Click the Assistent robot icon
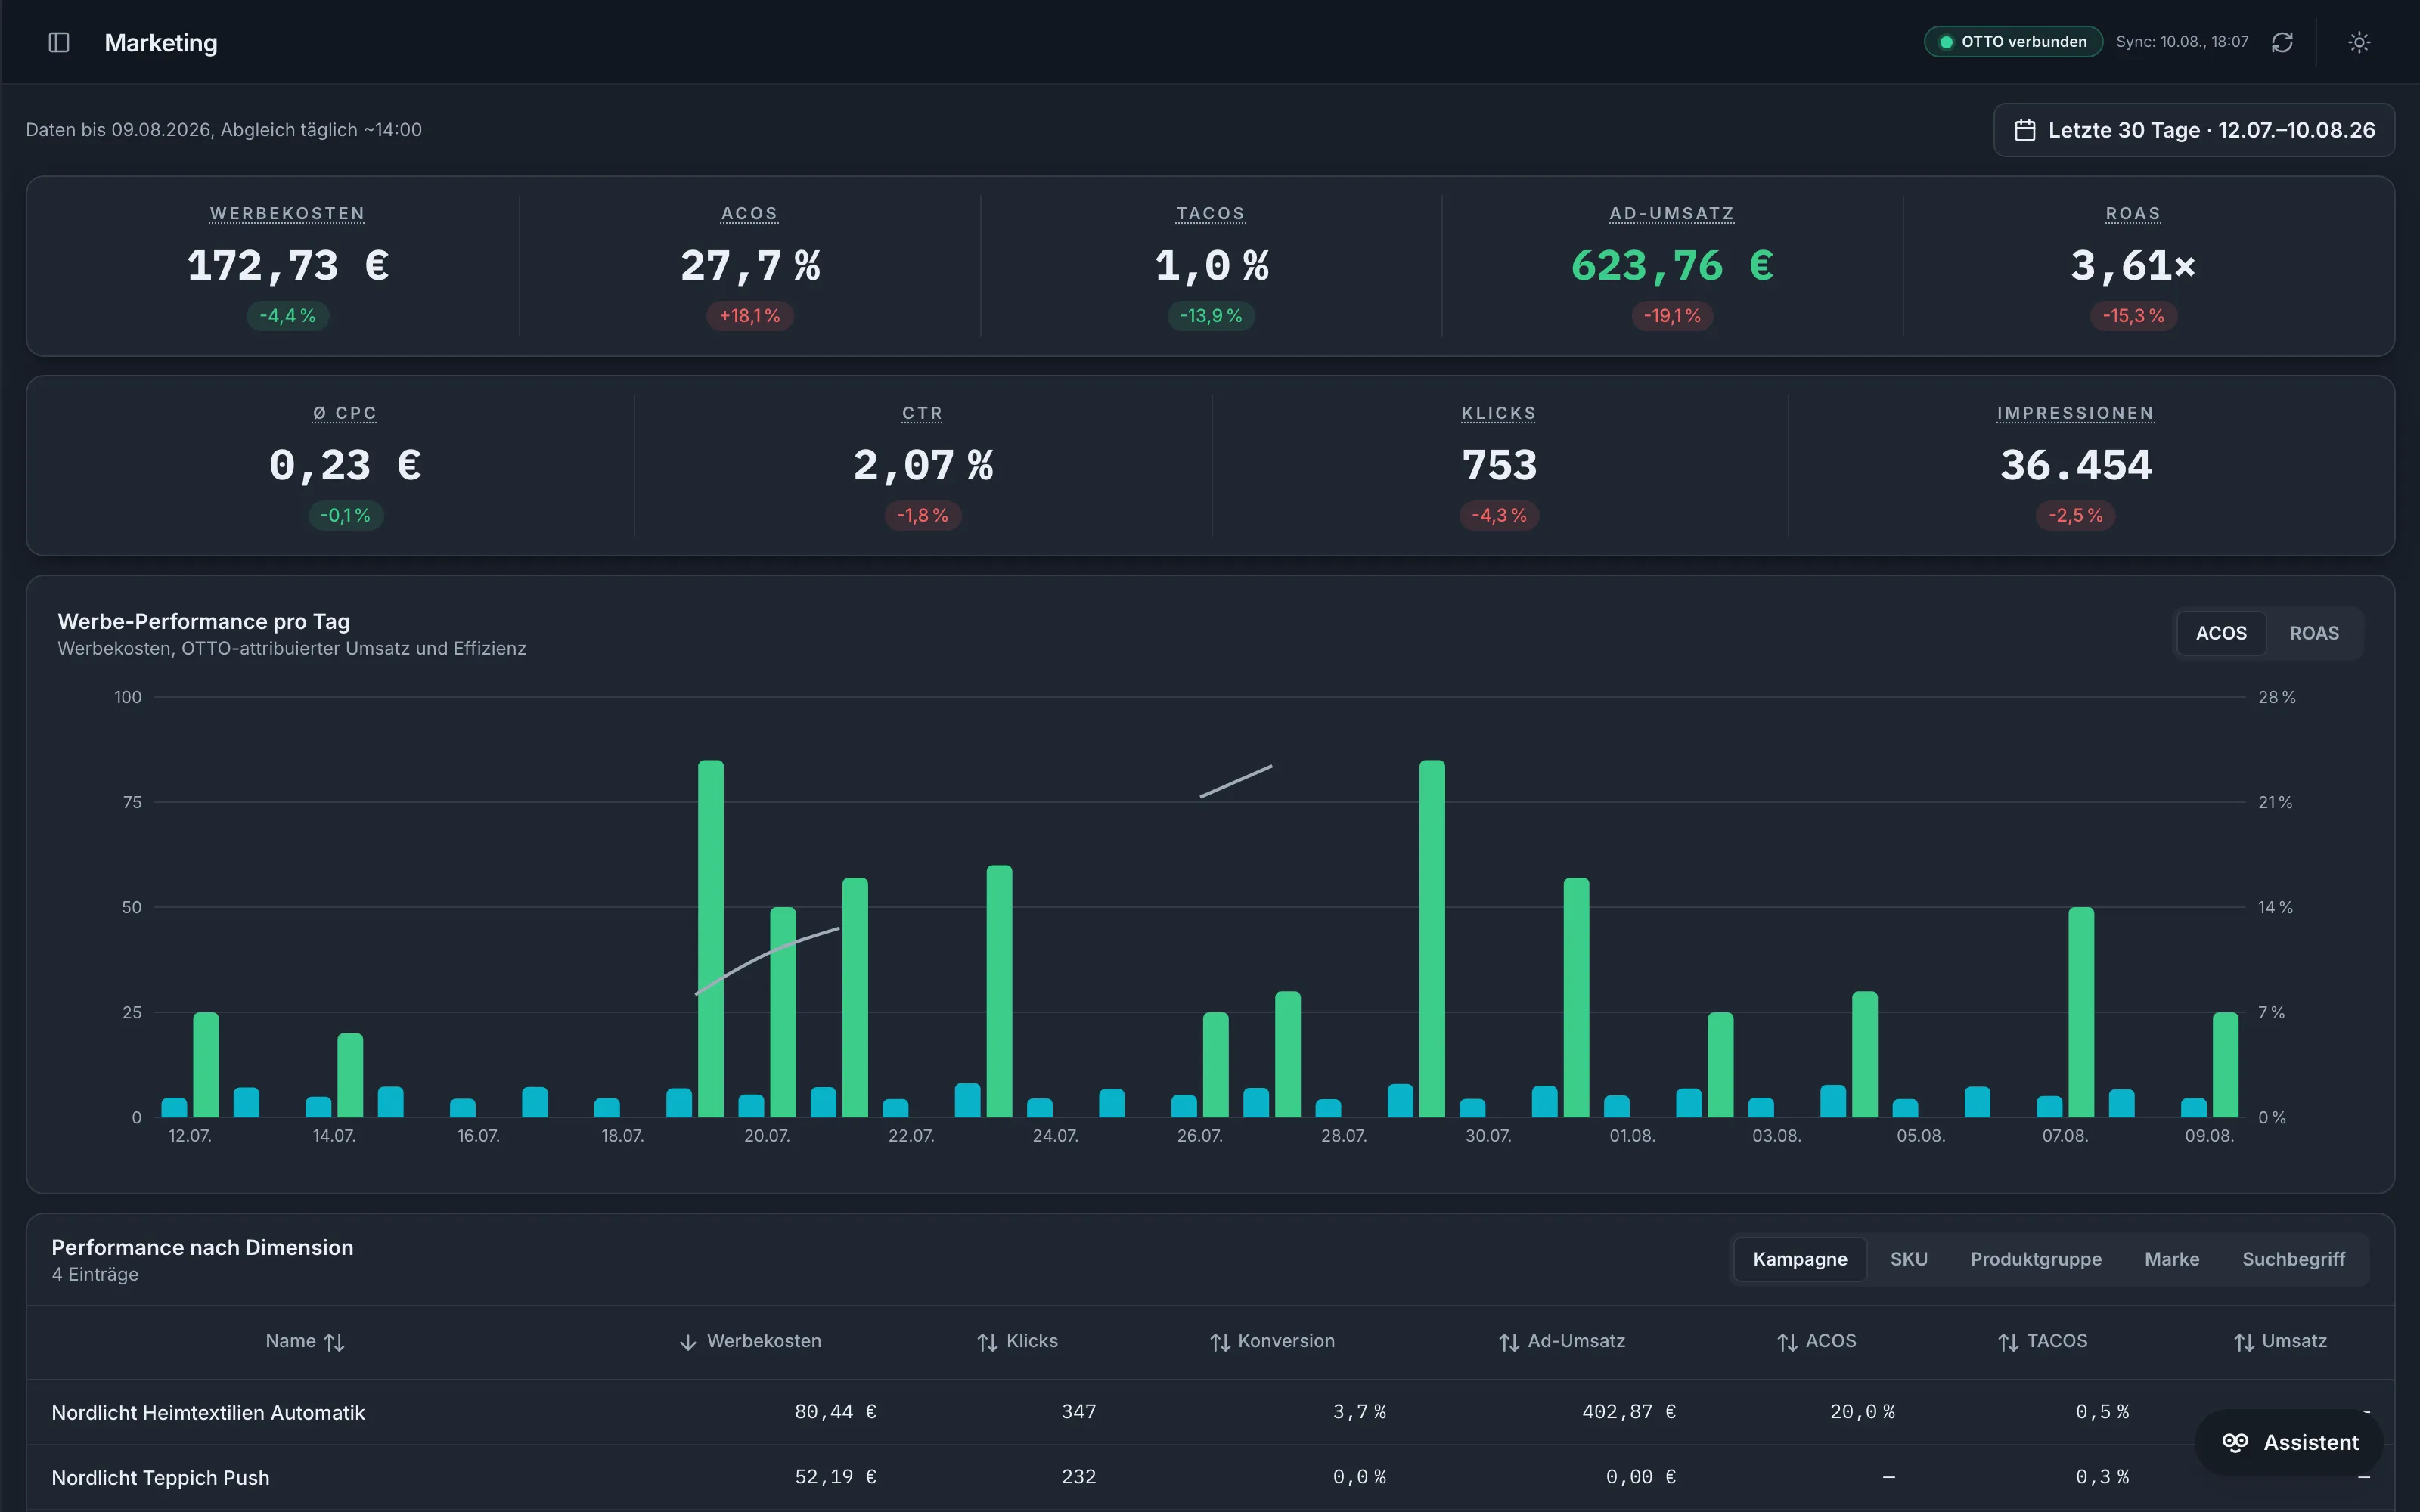The width and height of the screenshot is (2420, 1512). tap(2235, 1442)
